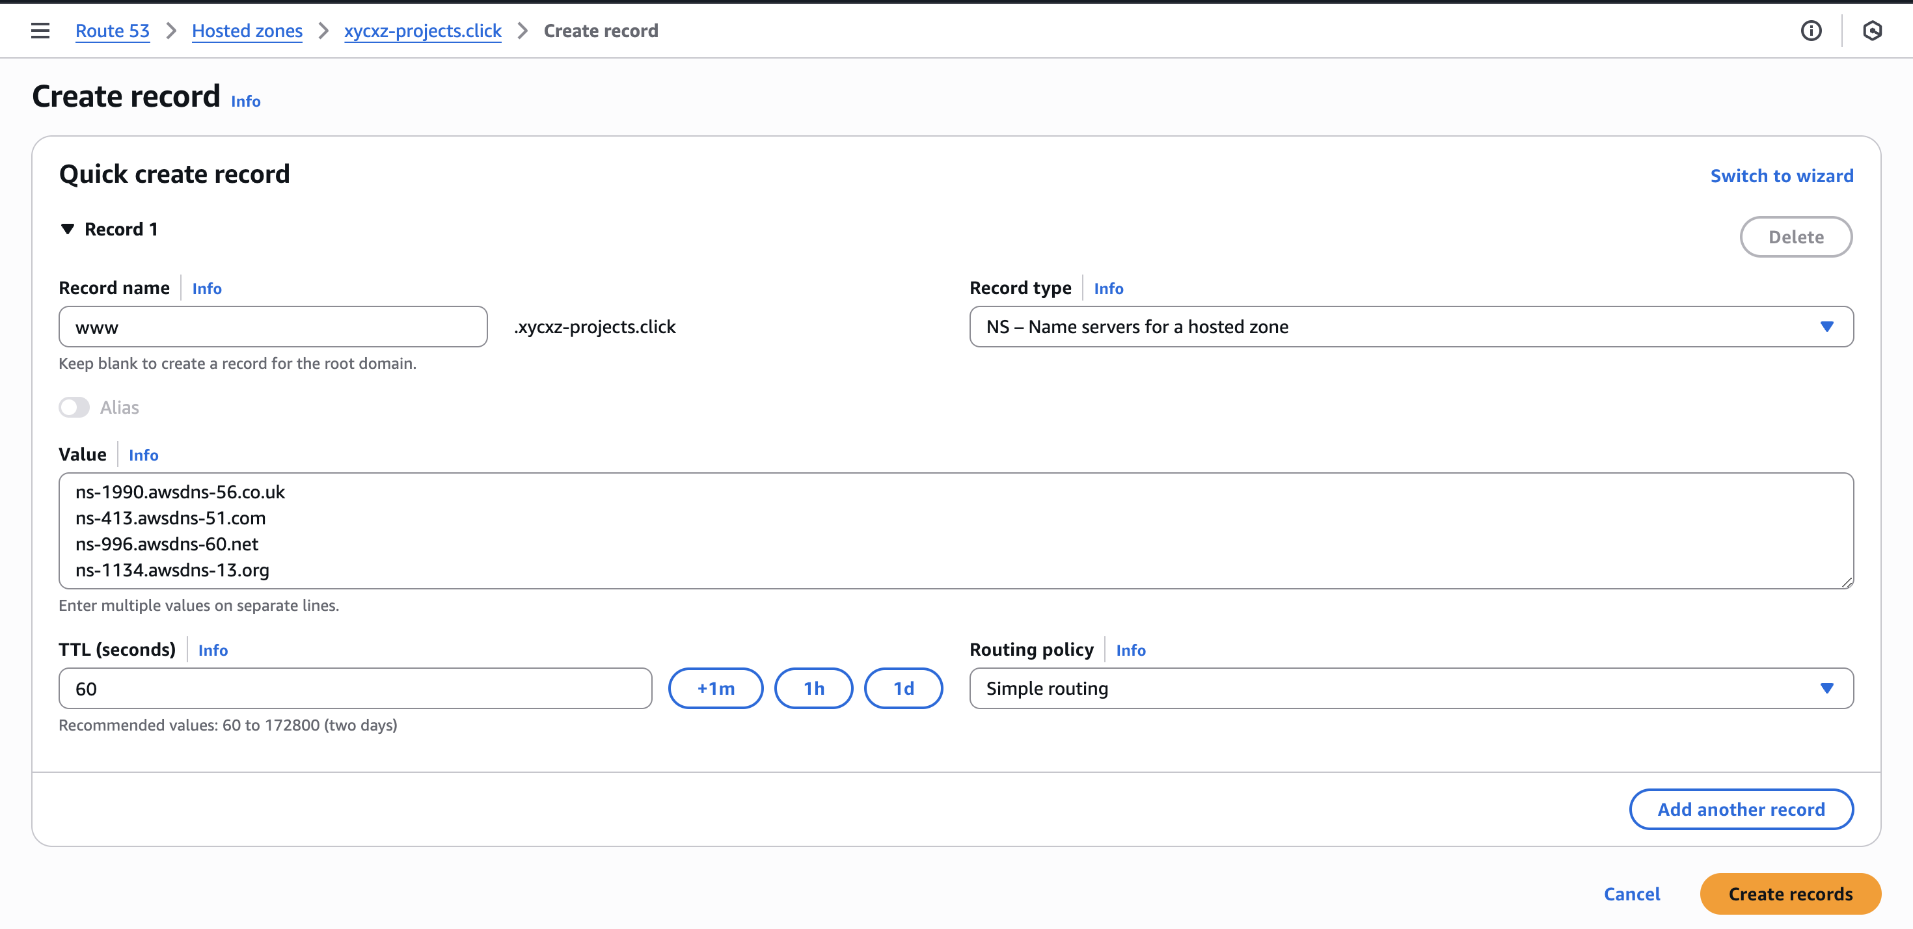The height and width of the screenshot is (929, 1913).
Task: Set TTL with the 1h button
Action: pyautogui.click(x=813, y=688)
